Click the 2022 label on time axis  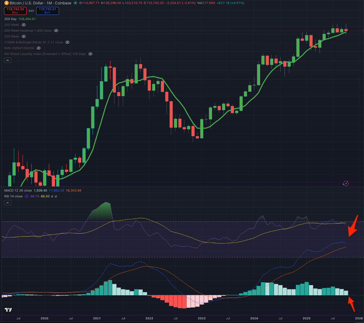point(149,318)
